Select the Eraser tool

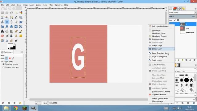(2, 36)
